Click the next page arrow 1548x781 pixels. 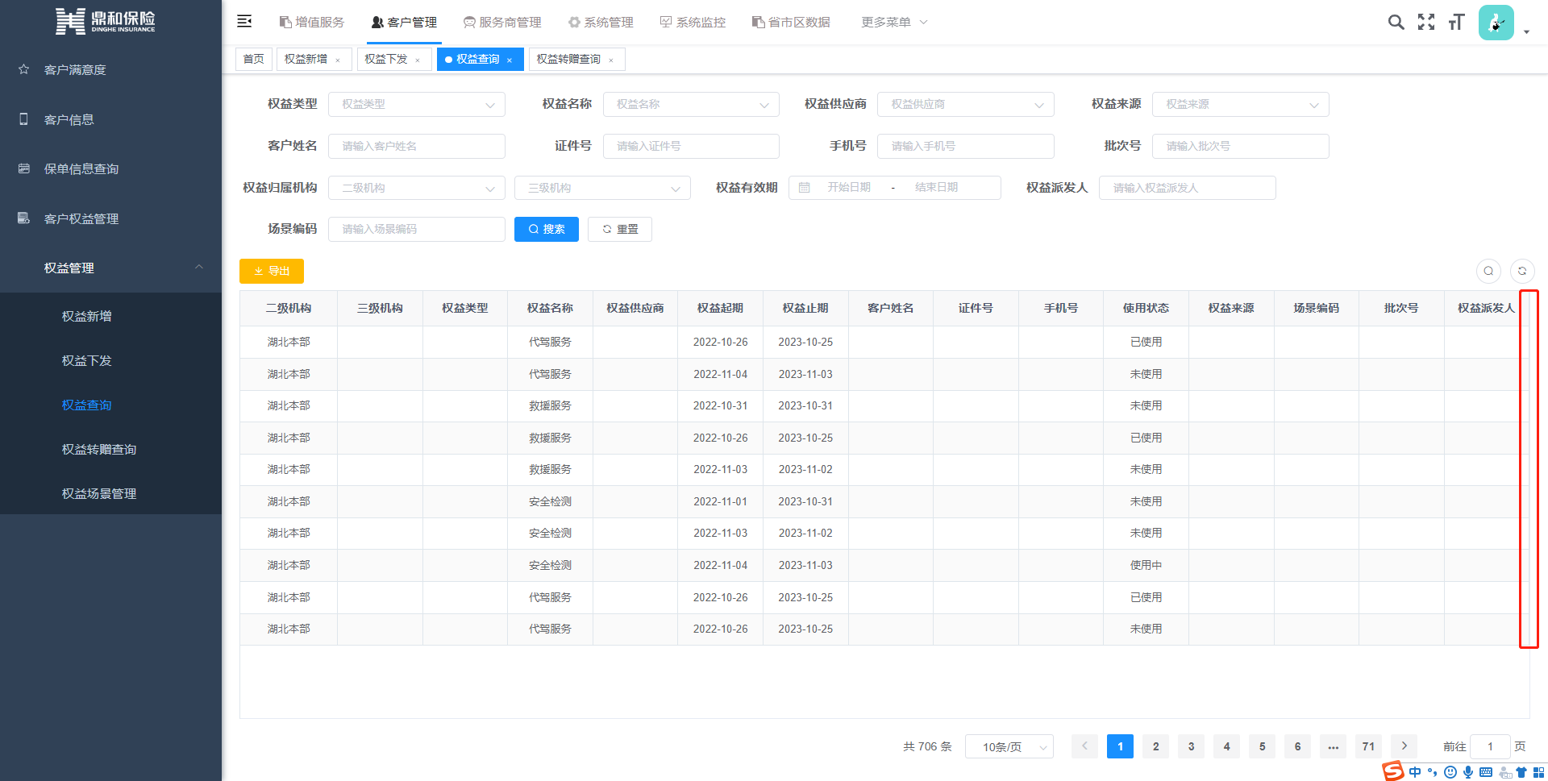point(1404,746)
